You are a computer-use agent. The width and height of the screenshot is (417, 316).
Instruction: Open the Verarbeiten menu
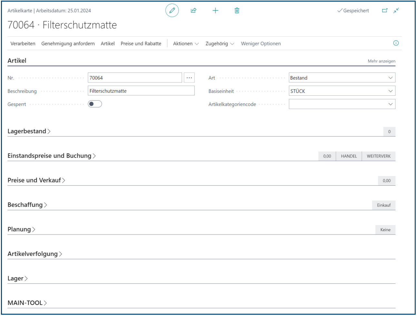point(23,43)
